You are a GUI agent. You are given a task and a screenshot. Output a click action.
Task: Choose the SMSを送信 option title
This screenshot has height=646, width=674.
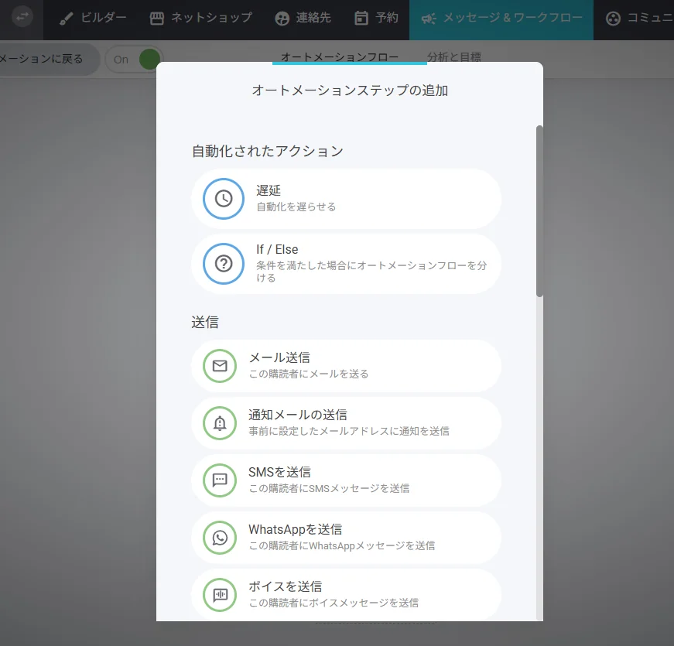point(280,472)
